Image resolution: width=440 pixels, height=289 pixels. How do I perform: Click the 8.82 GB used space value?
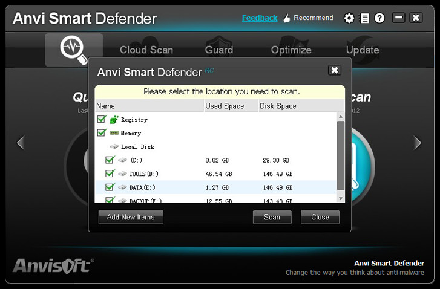(x=217, y=160)
